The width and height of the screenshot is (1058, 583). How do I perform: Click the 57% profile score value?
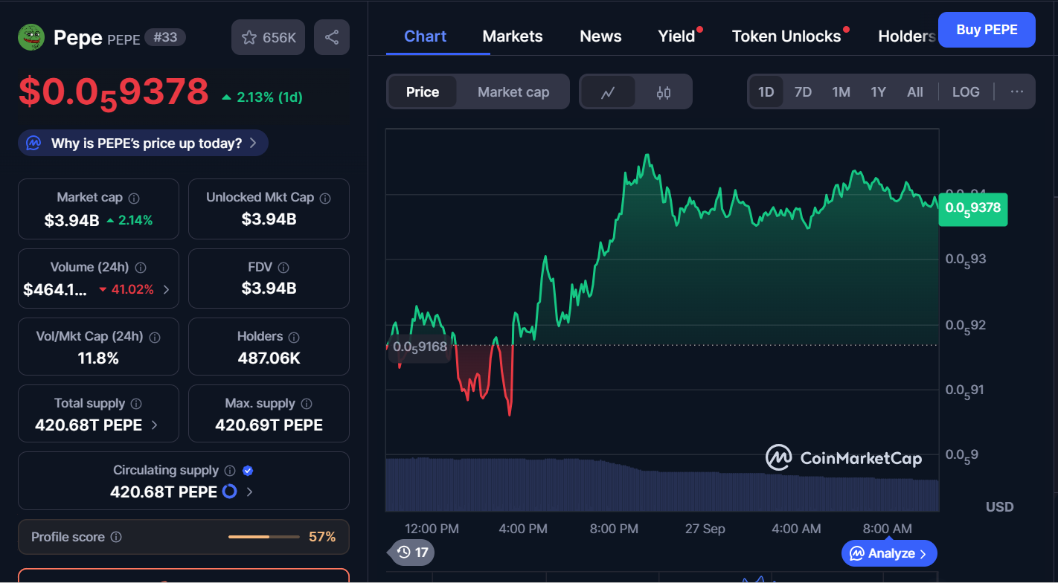click(322, 537)
